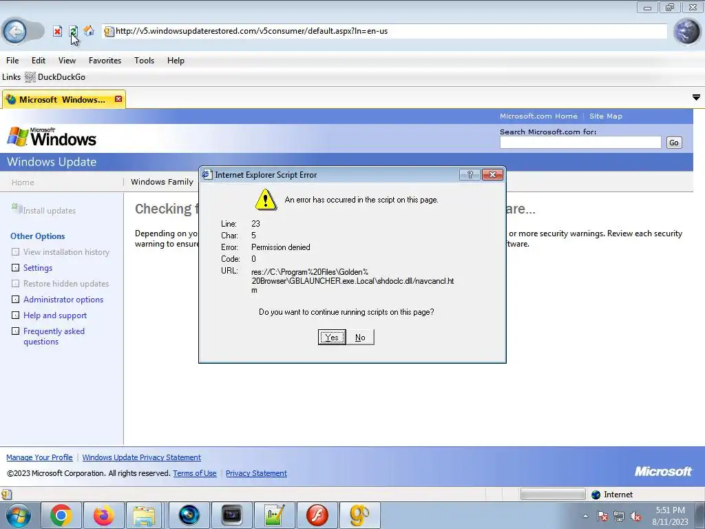Open the Flash taskbar icon
The image size is (705, 529).
point(317,515)
